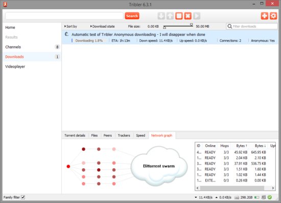Screen dimensions: 281x203
Task: Open settings with the orange gear icon
Action: (273, 16)
